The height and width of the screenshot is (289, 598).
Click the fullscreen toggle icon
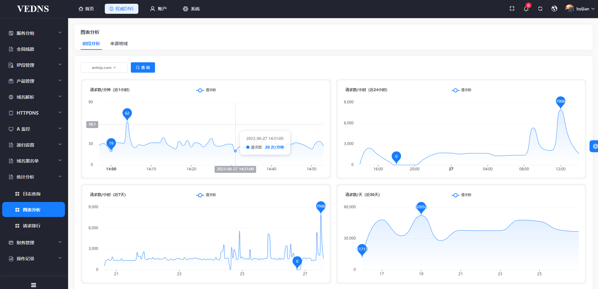pos(512,9)
